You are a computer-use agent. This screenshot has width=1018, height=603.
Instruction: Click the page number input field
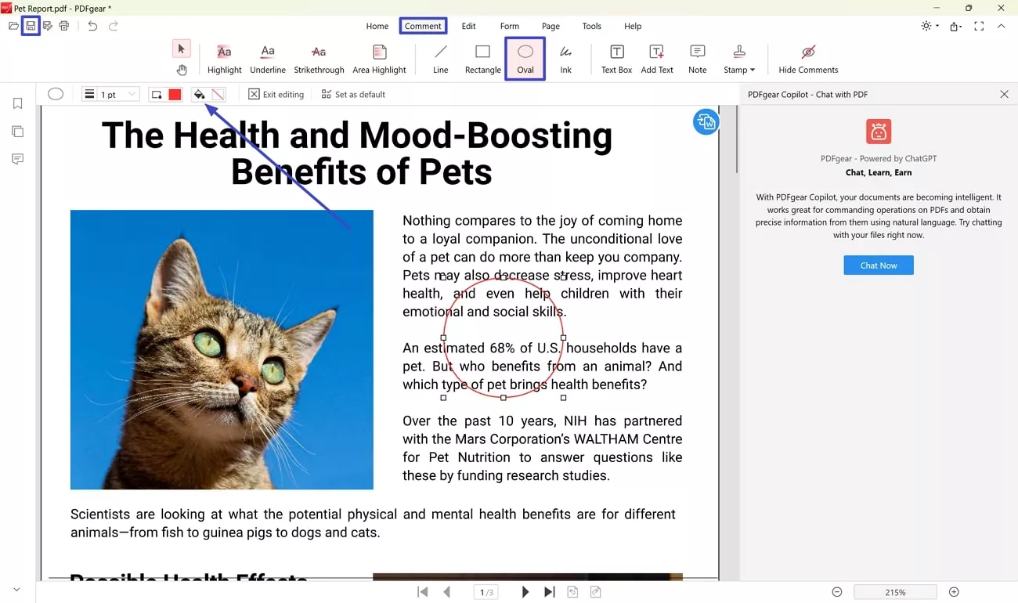pyautogui.click(x=486, y=592)
